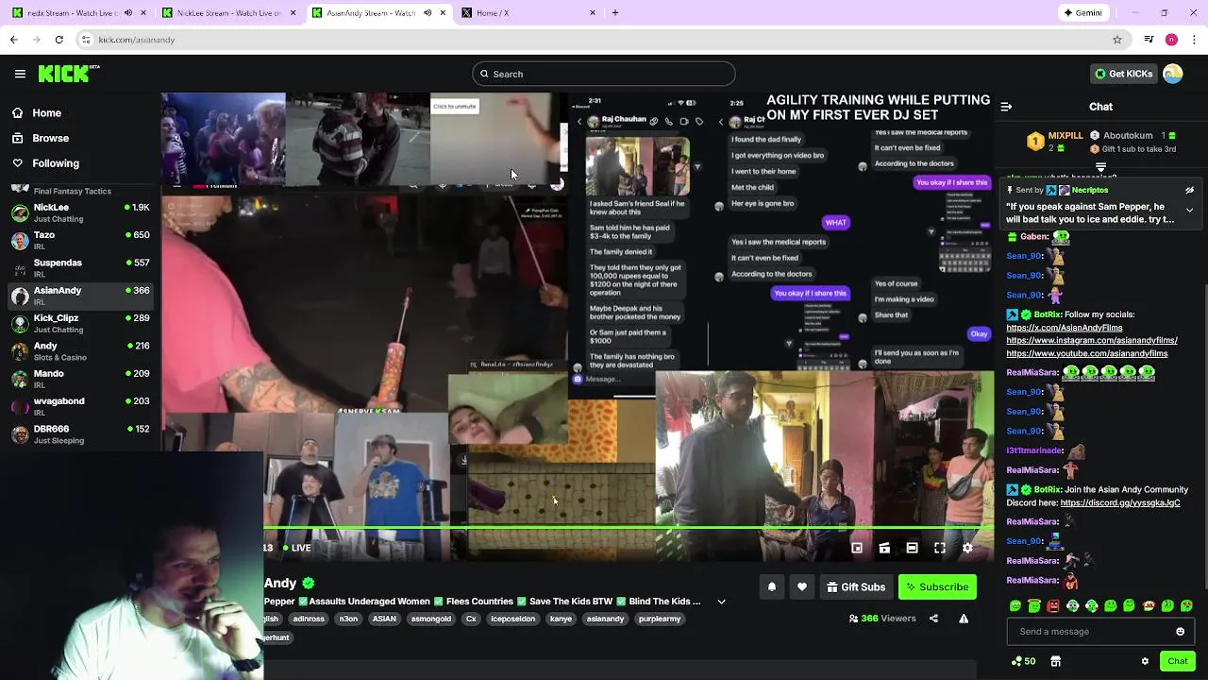Click the green Subscribe button

(x=937, y=586)
